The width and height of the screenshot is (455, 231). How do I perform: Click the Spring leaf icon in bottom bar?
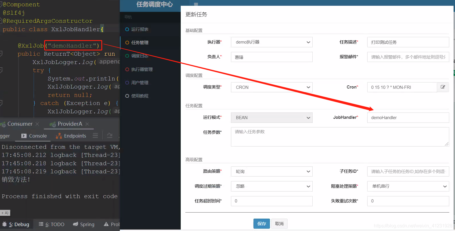(x=75, y=224)
